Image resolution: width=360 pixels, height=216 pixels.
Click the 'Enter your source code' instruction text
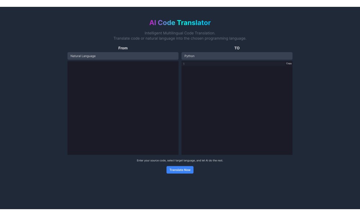pyautogui.click(x=180, y=161)
